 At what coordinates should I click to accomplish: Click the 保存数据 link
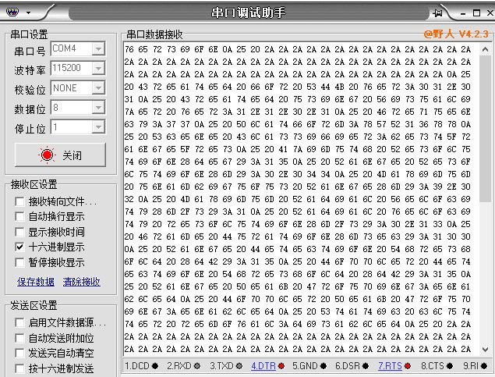pos(36,282)
